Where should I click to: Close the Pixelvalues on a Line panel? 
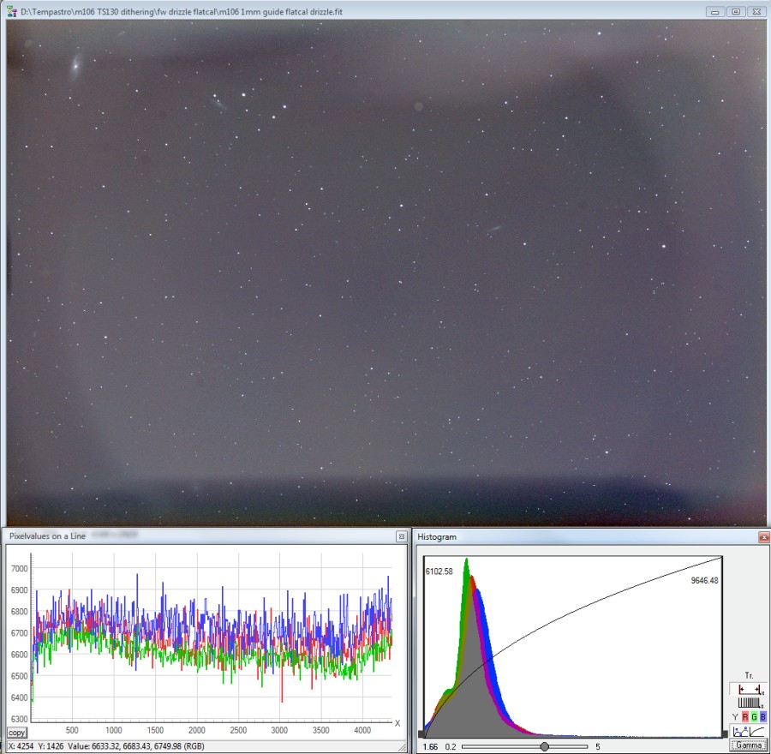tap(401, 536)
